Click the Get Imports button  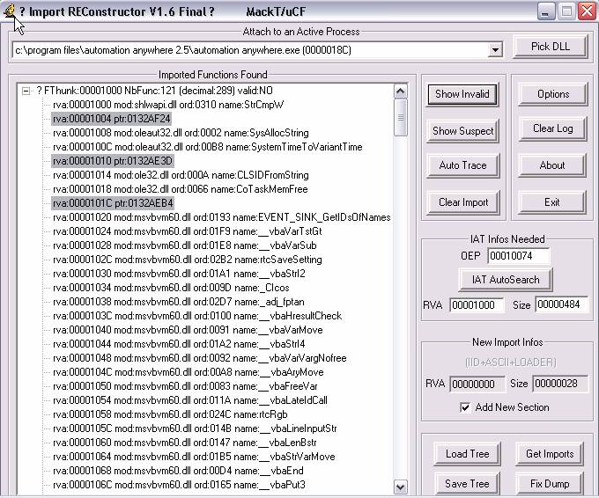[550, 454]
